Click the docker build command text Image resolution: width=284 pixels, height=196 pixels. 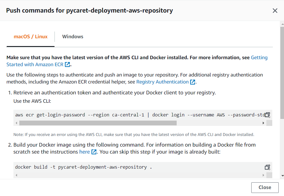84,167
